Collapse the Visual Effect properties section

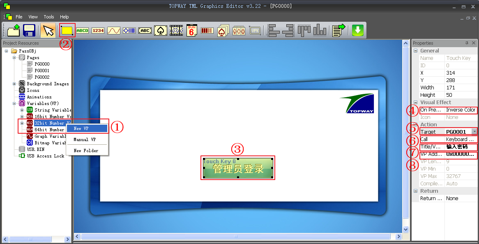click(x=415, y=102)
